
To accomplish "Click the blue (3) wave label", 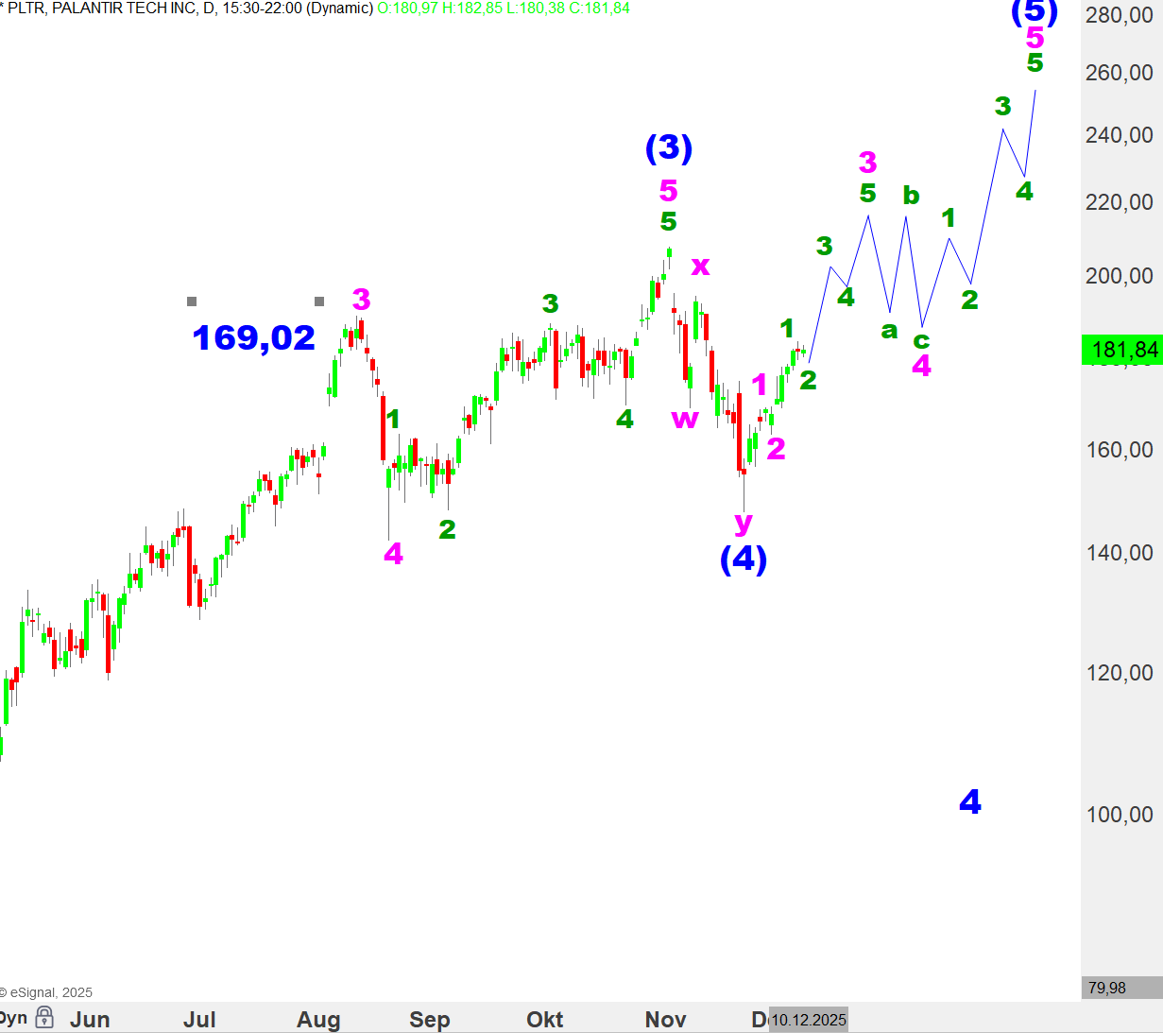I will [669, 147].
